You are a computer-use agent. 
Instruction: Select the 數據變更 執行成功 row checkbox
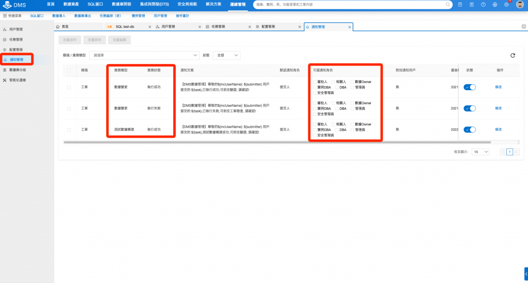click(x=69, y=87)
